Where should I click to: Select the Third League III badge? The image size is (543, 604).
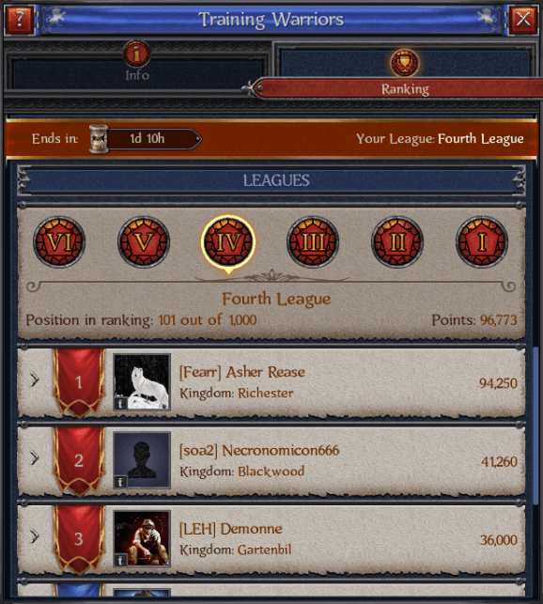coord(313,242)
